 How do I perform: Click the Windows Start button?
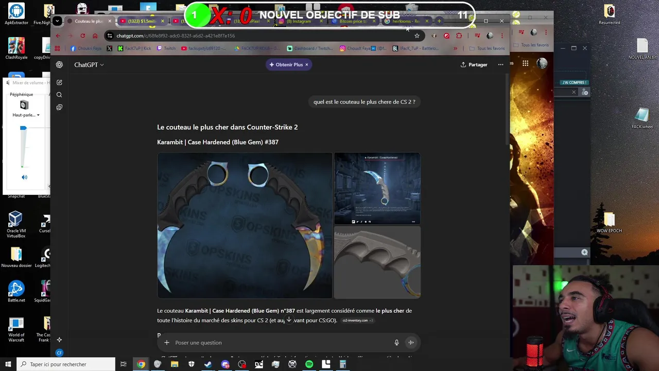tap(8, 364)
